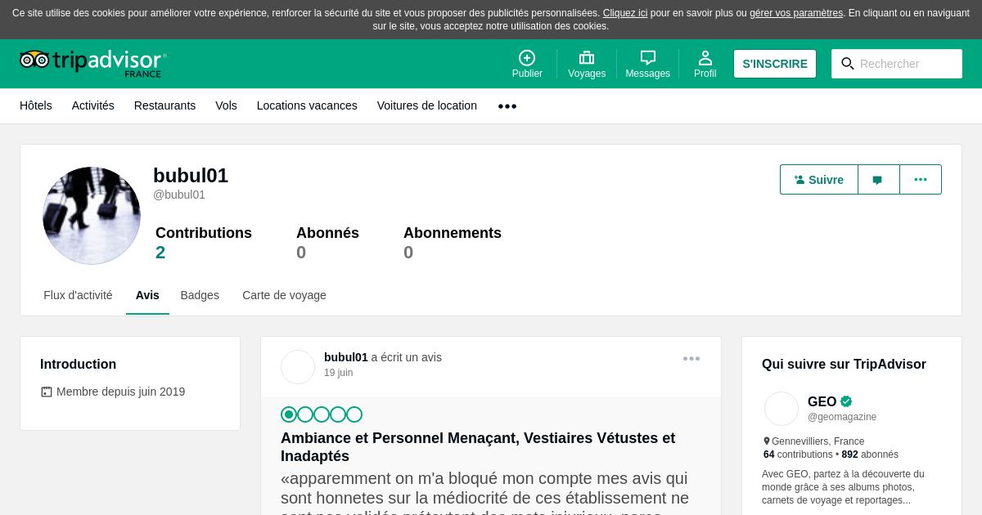This screenshot has height=515, width=982.
Task: Click the Rechercher search field
Action: (897, 64)
